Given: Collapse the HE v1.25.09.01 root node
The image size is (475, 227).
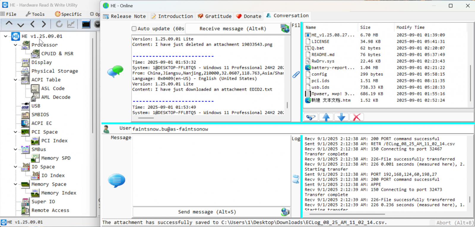Looking at the screenshot, I should 6,36.
